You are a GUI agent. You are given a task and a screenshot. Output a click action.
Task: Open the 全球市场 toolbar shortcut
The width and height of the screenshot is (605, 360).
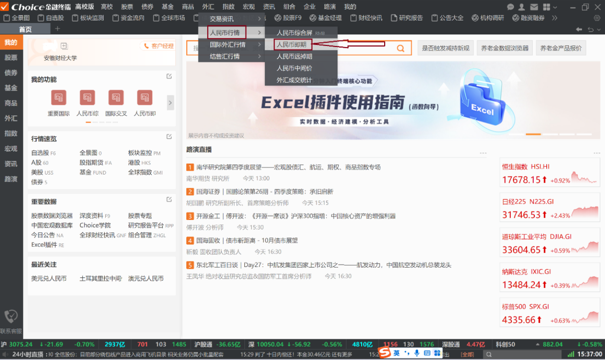pos(169,18)
